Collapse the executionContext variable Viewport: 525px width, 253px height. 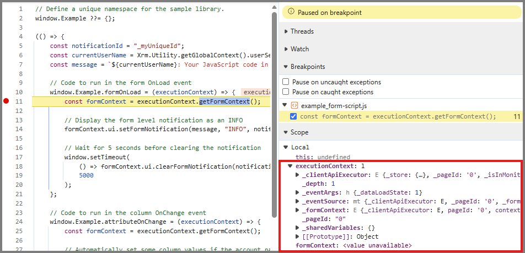click(290, 166)
